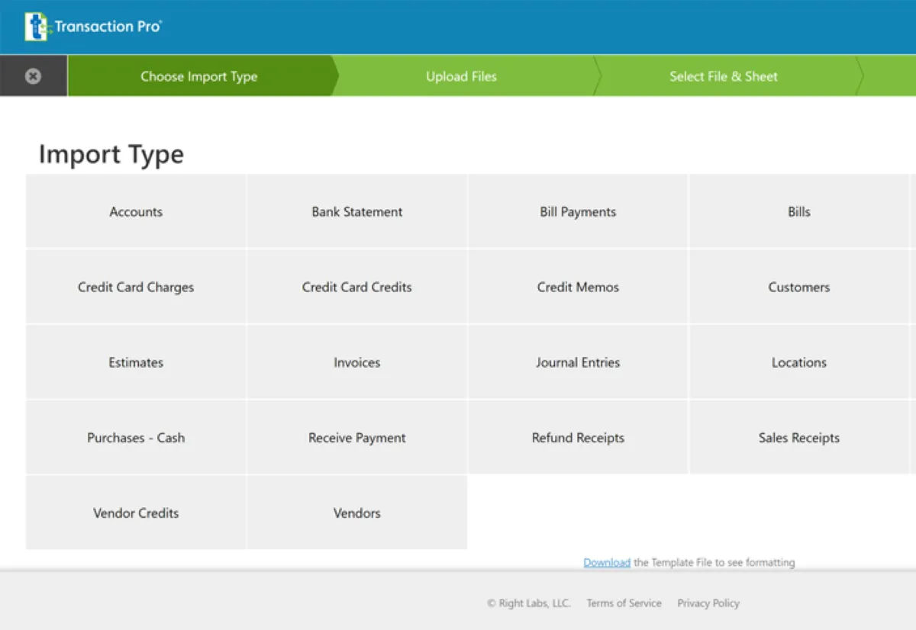Select the Credit Memos tile

click(x=578, y=288)
